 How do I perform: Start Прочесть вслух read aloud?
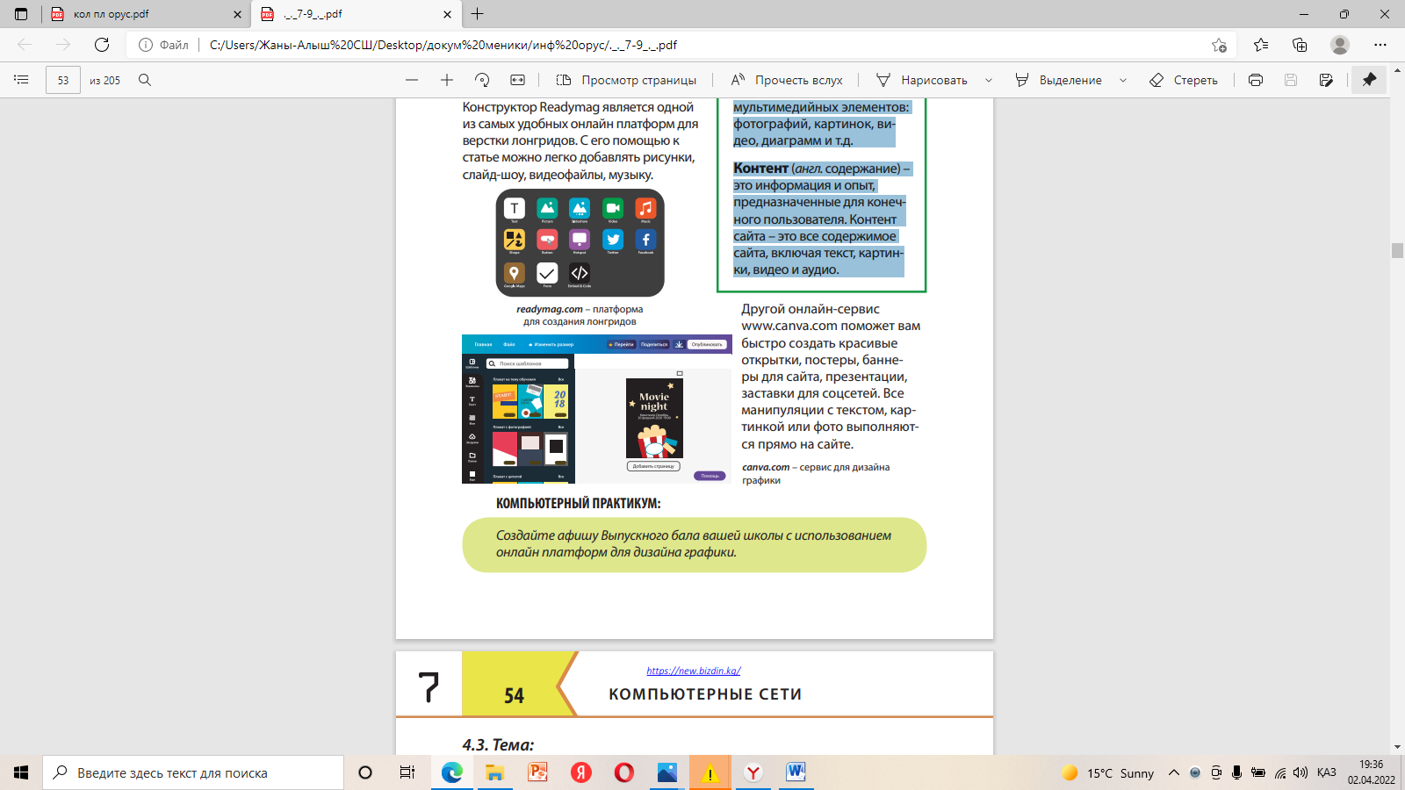tap(787, 80)
